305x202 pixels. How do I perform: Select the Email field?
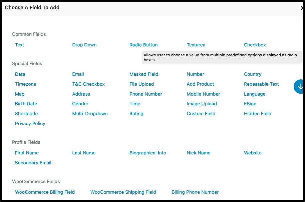[x=78, y=74]
